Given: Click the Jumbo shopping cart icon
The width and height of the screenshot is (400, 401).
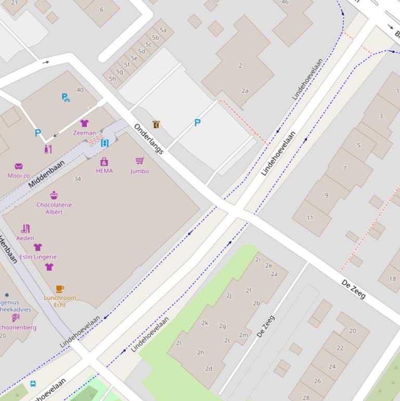Looking at the screenshot, I should pyautogui.click(x=139, y=161).
